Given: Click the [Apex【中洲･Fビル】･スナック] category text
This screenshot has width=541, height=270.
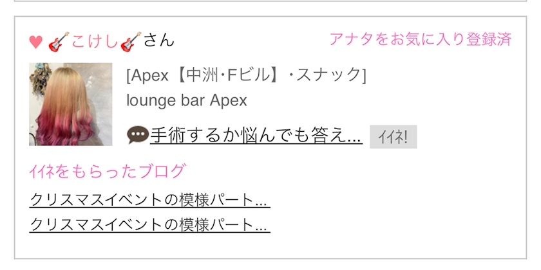Looking at the screenshot, I should tap(246, 75).
